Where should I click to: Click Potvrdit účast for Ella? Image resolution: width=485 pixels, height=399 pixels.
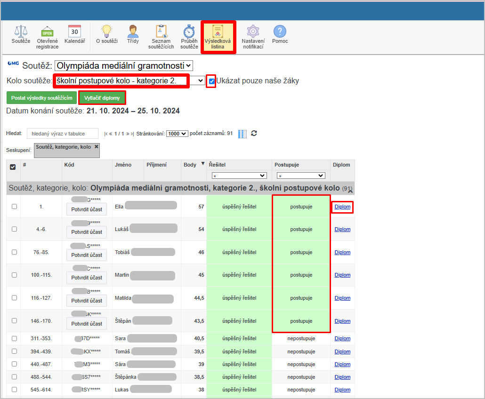tap(87, 209)
